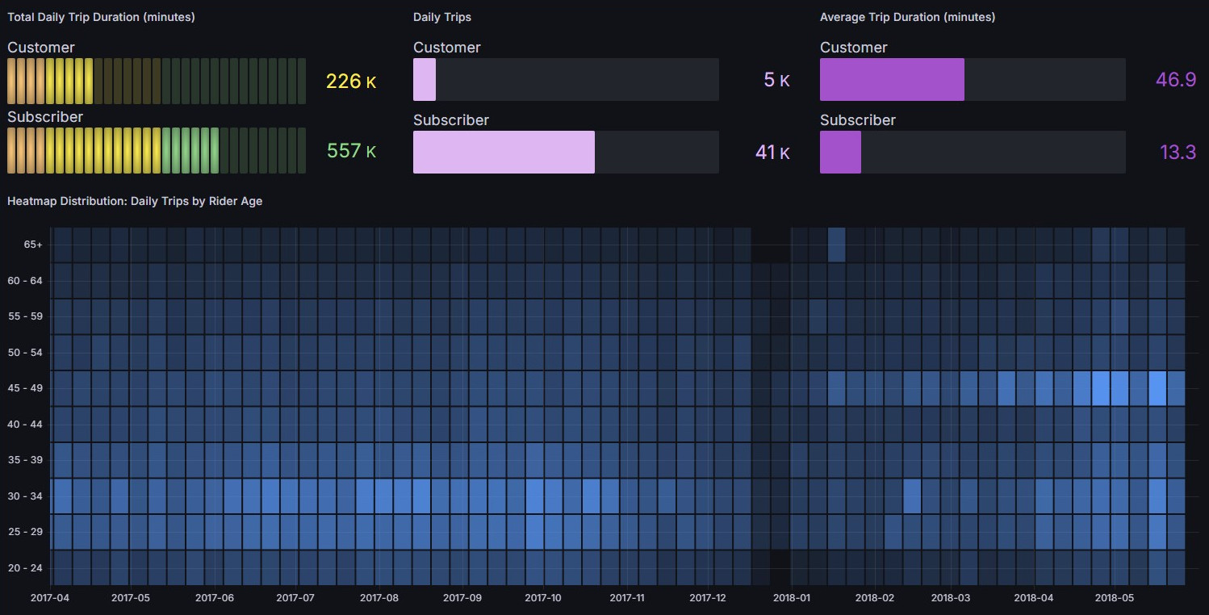This screenshot has width=1209, height=615.
Task: Click the Customer bar in Daily Trips
Action: pyautogui.click(x=566, y=79)
